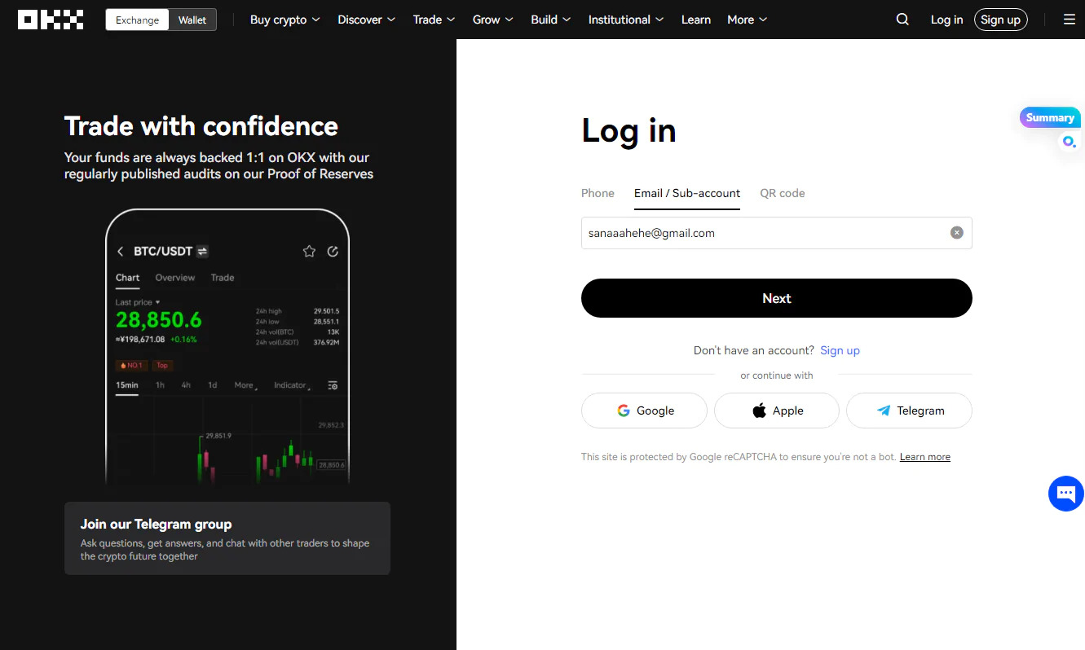
Task: Click Indicator in the phone mockup
Action: pyautogui.click(x=290, y=385)
